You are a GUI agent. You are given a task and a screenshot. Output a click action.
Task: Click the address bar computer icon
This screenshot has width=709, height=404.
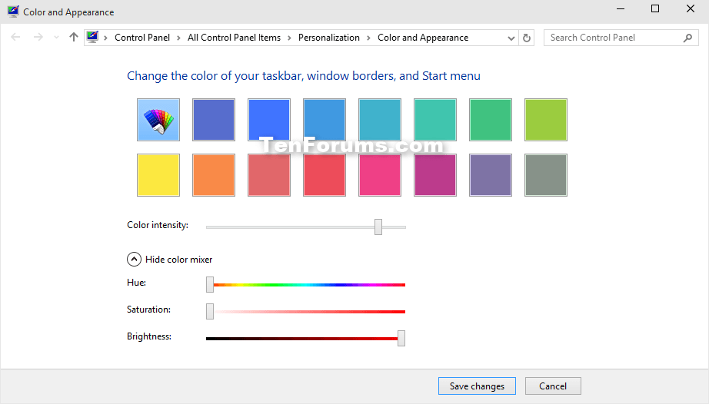click(x=92, y=37)
